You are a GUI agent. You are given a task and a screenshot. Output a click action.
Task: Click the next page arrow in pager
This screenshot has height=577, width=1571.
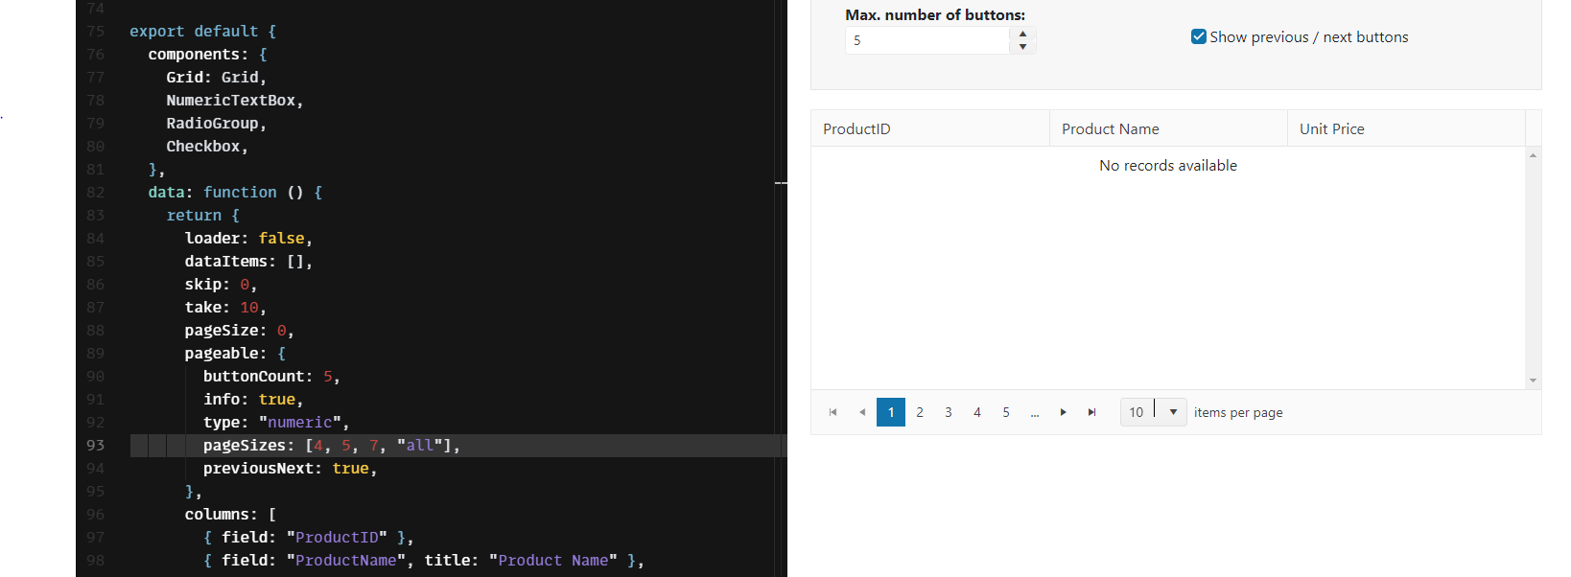[x=1063, y=412]
